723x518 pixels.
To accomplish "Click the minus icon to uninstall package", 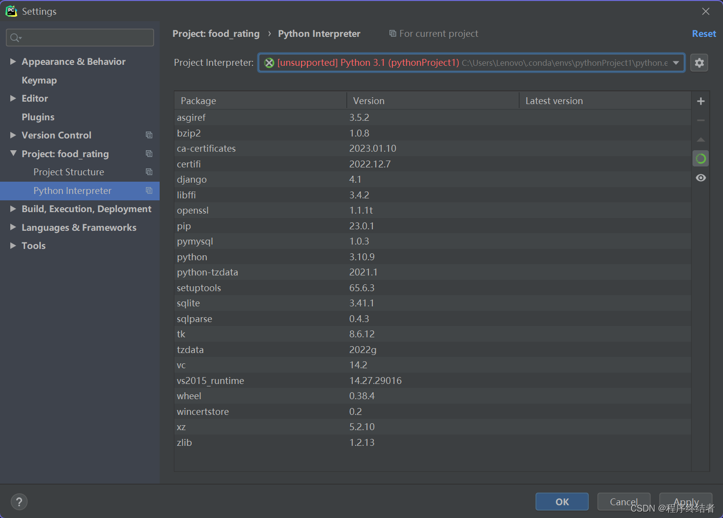I will click(x=701, y=120).
